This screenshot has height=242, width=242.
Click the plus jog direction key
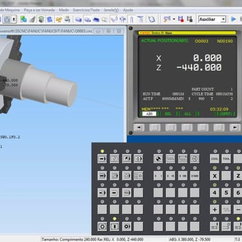coord(214,209)
